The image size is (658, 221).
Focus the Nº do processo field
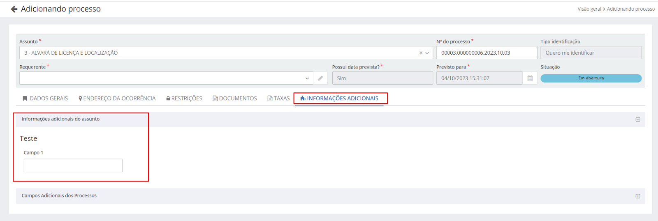pos(486,53)
